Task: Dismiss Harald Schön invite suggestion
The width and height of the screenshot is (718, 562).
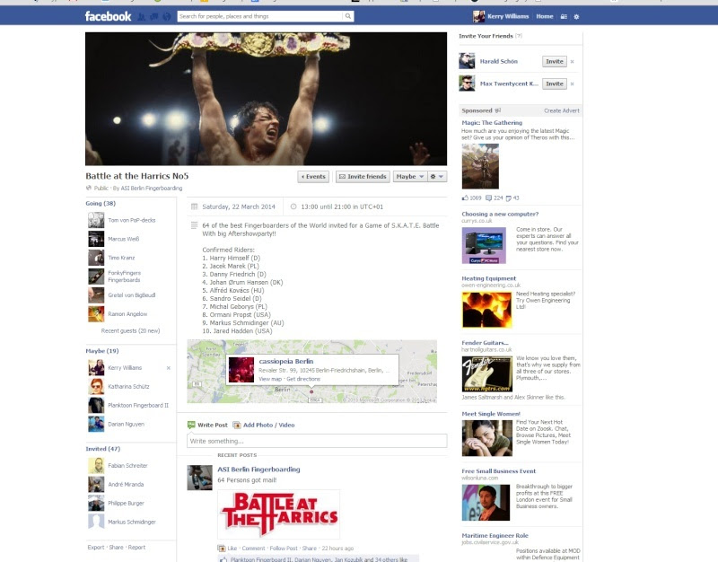Action: point(572,61)
